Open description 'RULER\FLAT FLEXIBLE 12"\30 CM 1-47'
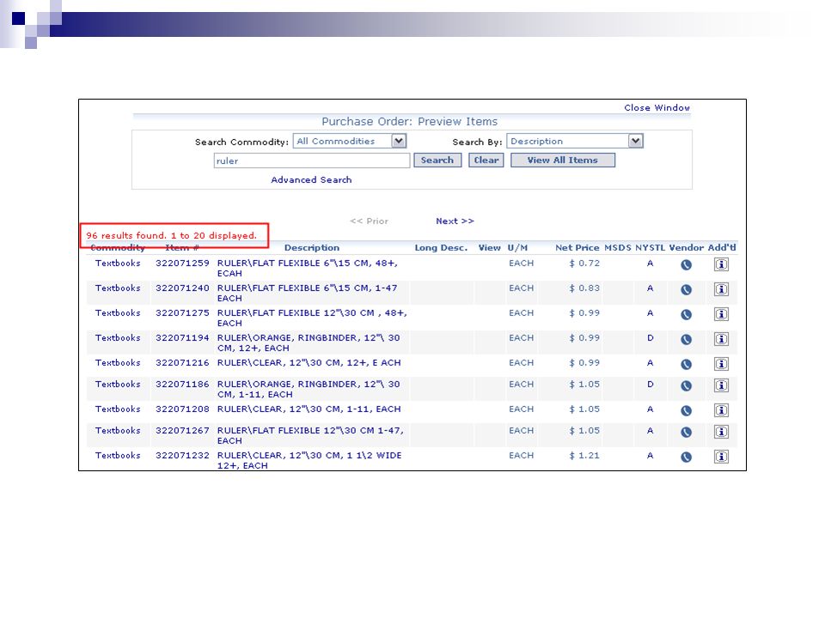This screenshot has width=825, height=618. click(x=310, y=435)
